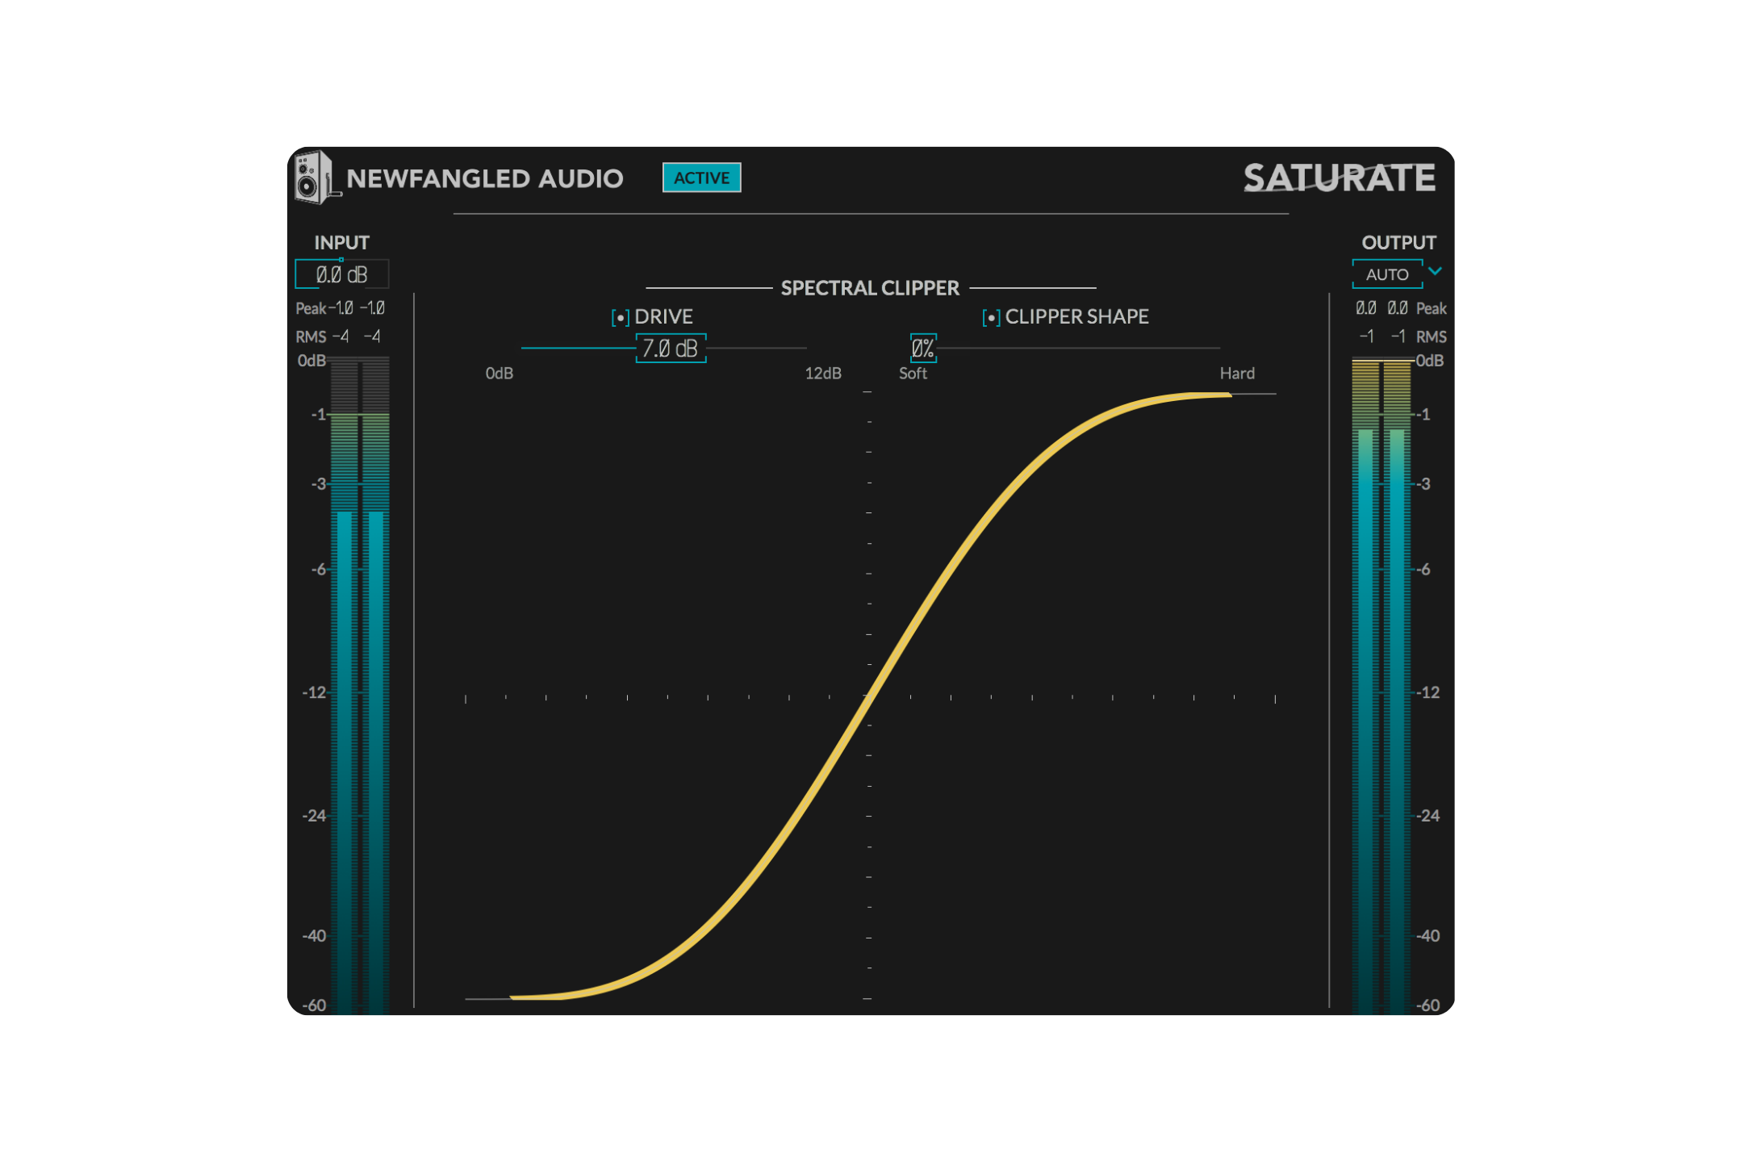This screenshot has height=1162, width=1743.
Task: Click the Soft label under Clipper Shape
Action: pos(913,373)
